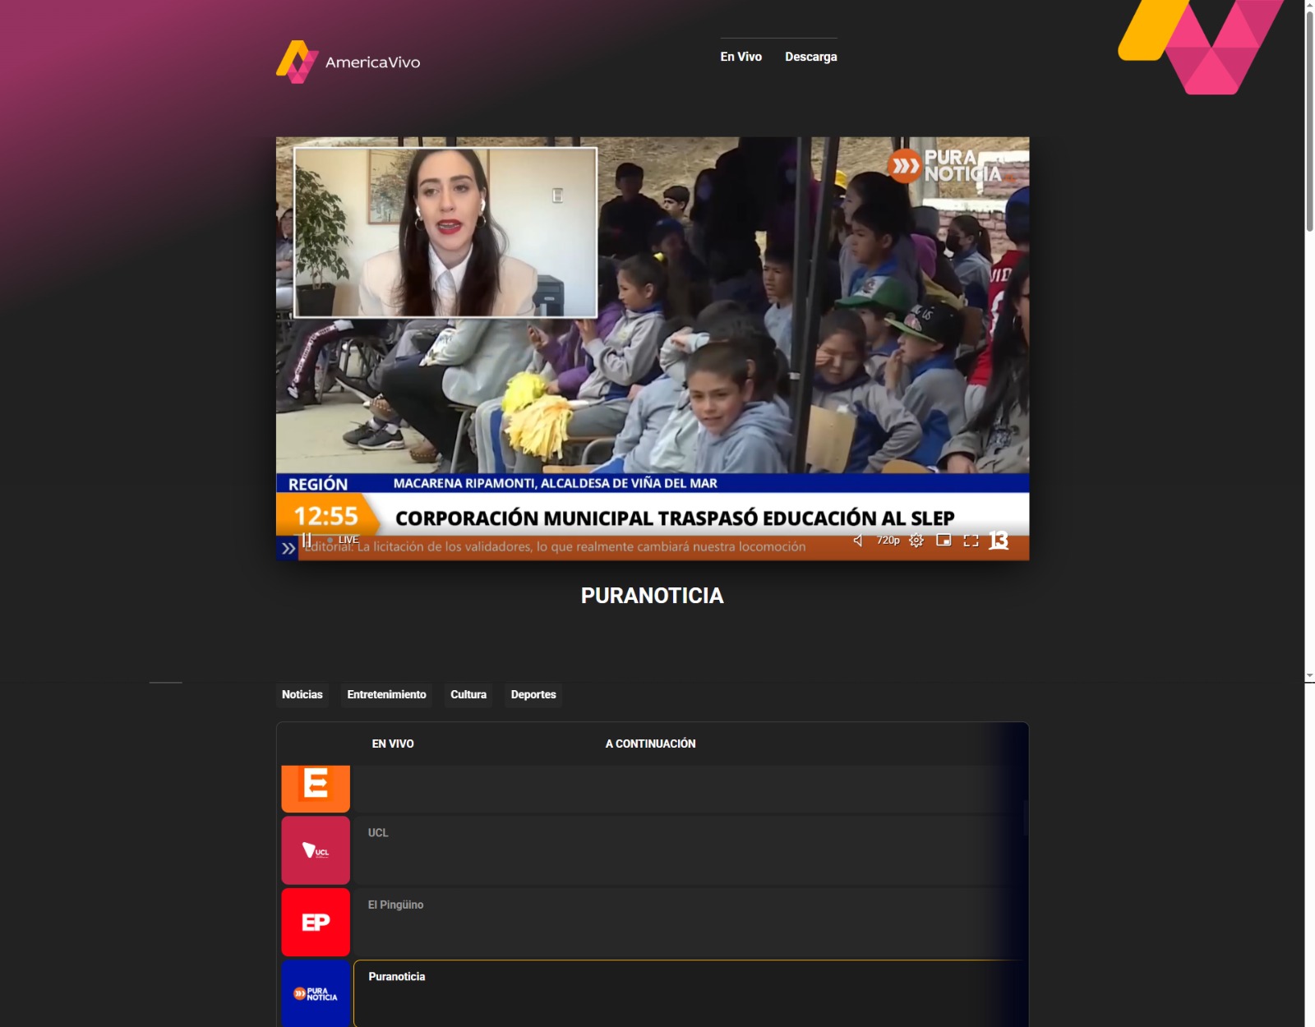
Task: Open the orange E channel logo
Action: 316,789
